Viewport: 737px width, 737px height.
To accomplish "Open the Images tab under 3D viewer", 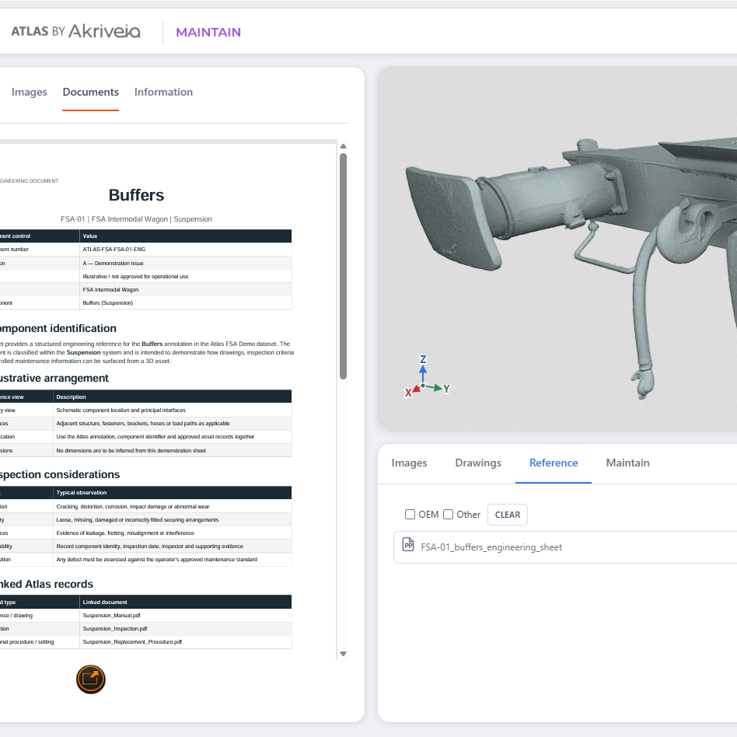I will point(410,463).
